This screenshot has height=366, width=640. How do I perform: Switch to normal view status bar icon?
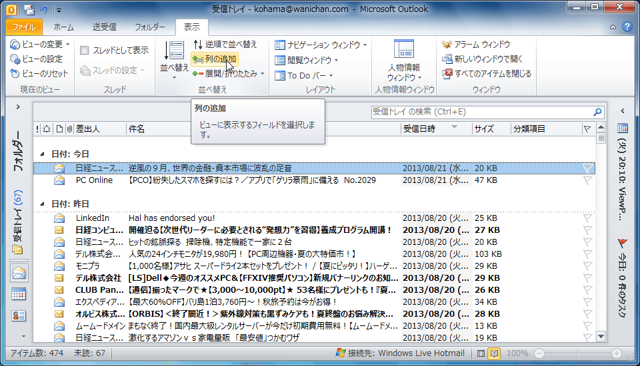(481, 353)
